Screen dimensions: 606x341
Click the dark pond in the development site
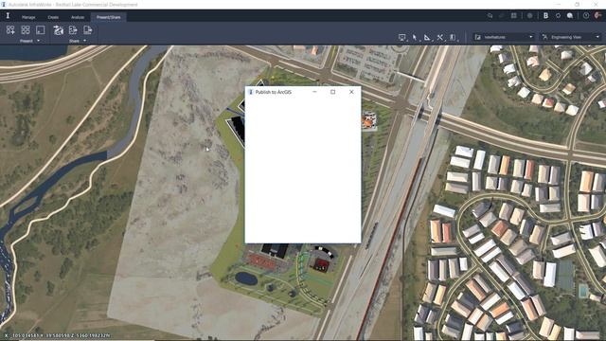[246, 278]
